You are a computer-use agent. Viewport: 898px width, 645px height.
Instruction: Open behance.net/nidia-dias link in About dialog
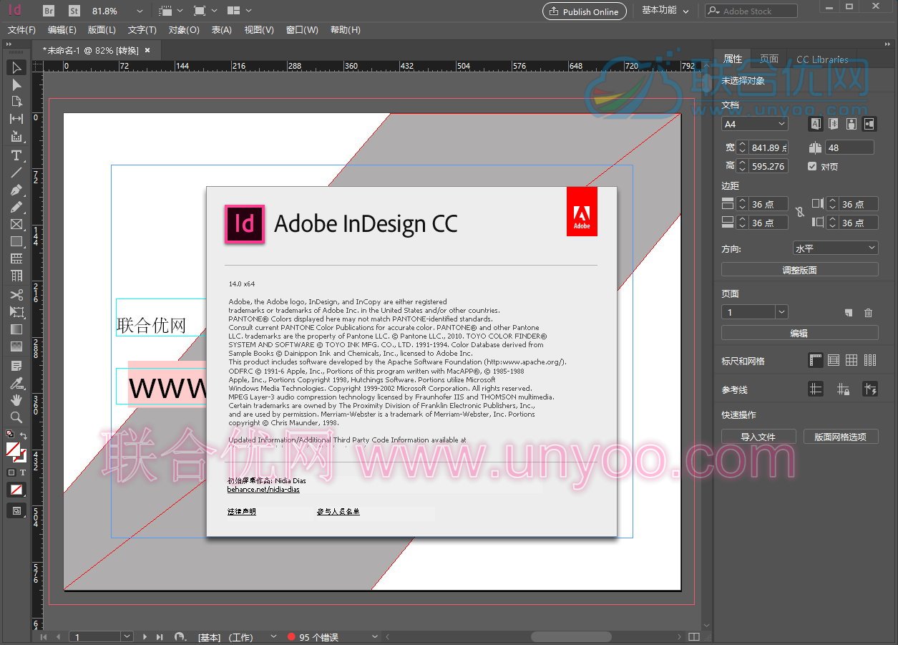click(x=263, y=490)
